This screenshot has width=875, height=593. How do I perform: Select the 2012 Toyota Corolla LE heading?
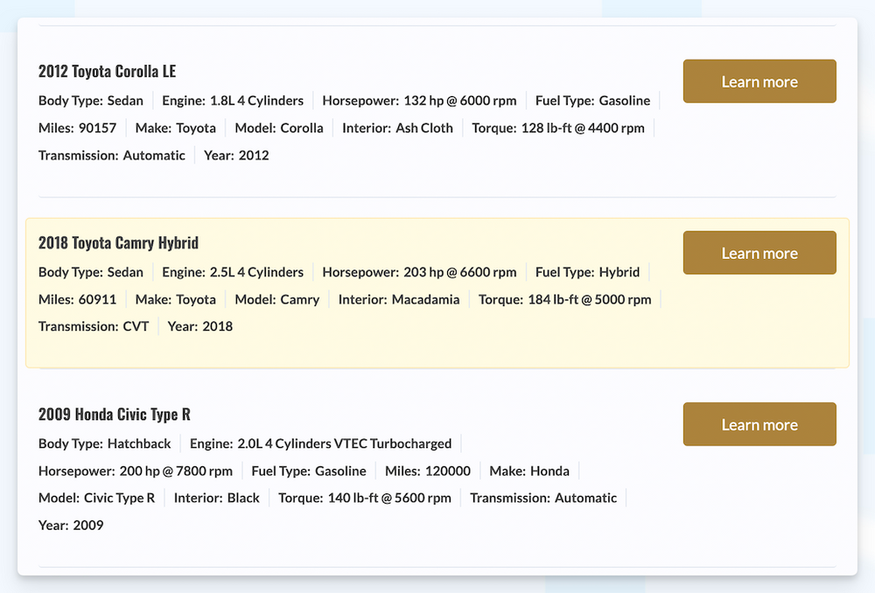coord(107,71)
